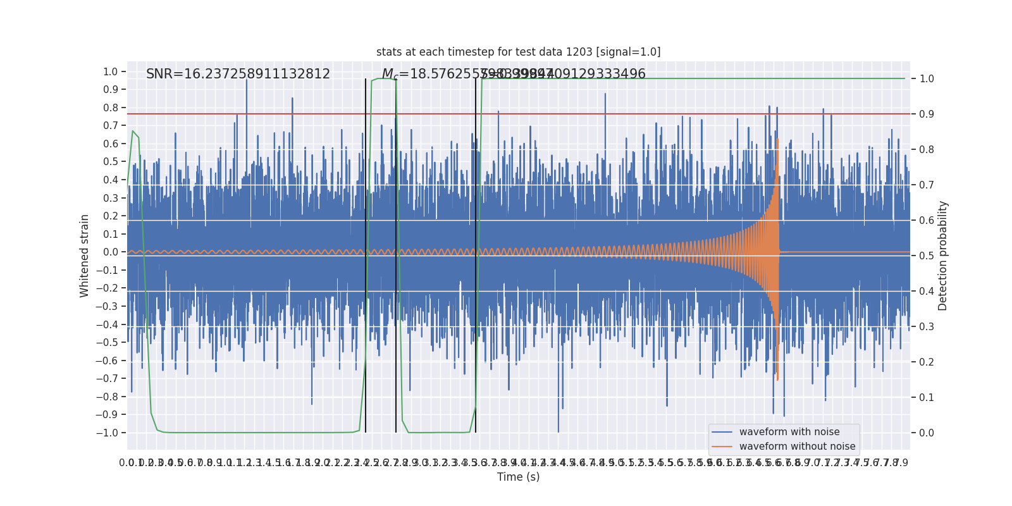Image resolution: width=1012 pixels, height=506 pixels.
Task: Click the 0.7 tick on Whitened strain axis
Action: pyautogui.click(x=111, y=126)
